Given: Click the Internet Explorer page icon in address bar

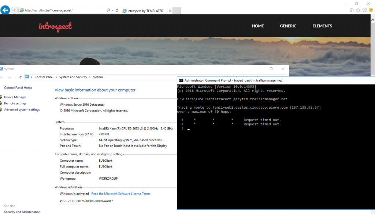Looking at the screenshot, I should (22, 10).
